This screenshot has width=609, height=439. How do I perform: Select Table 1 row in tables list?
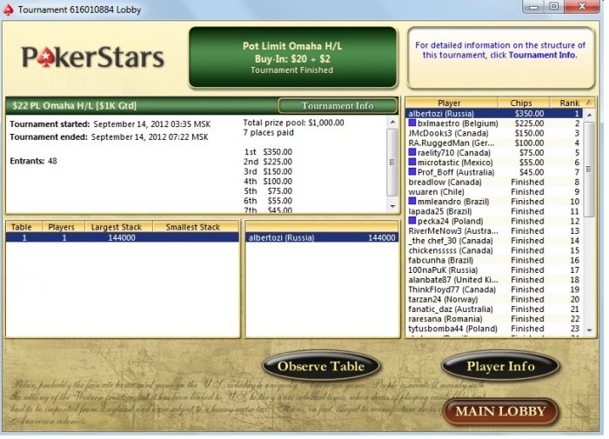[x=123, y=237]
